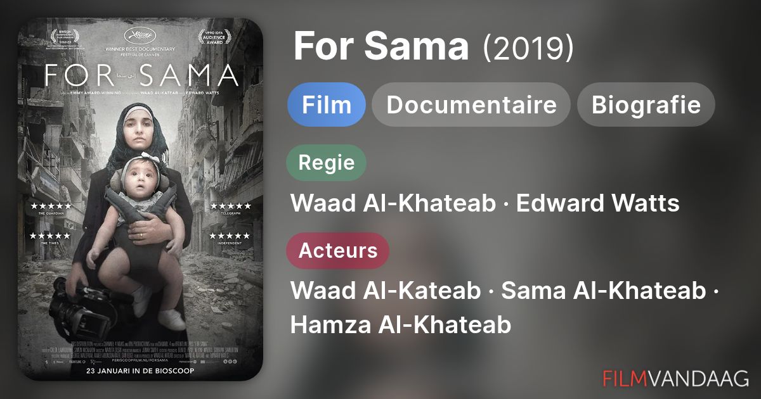The height and width of the screenshot is (399, 761).
Task: Click the Telegraph five-star rating
Action: click(x=231, y=208)
